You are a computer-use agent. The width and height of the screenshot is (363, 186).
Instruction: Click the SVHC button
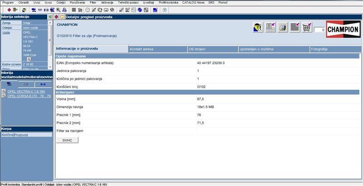(67, 140)
